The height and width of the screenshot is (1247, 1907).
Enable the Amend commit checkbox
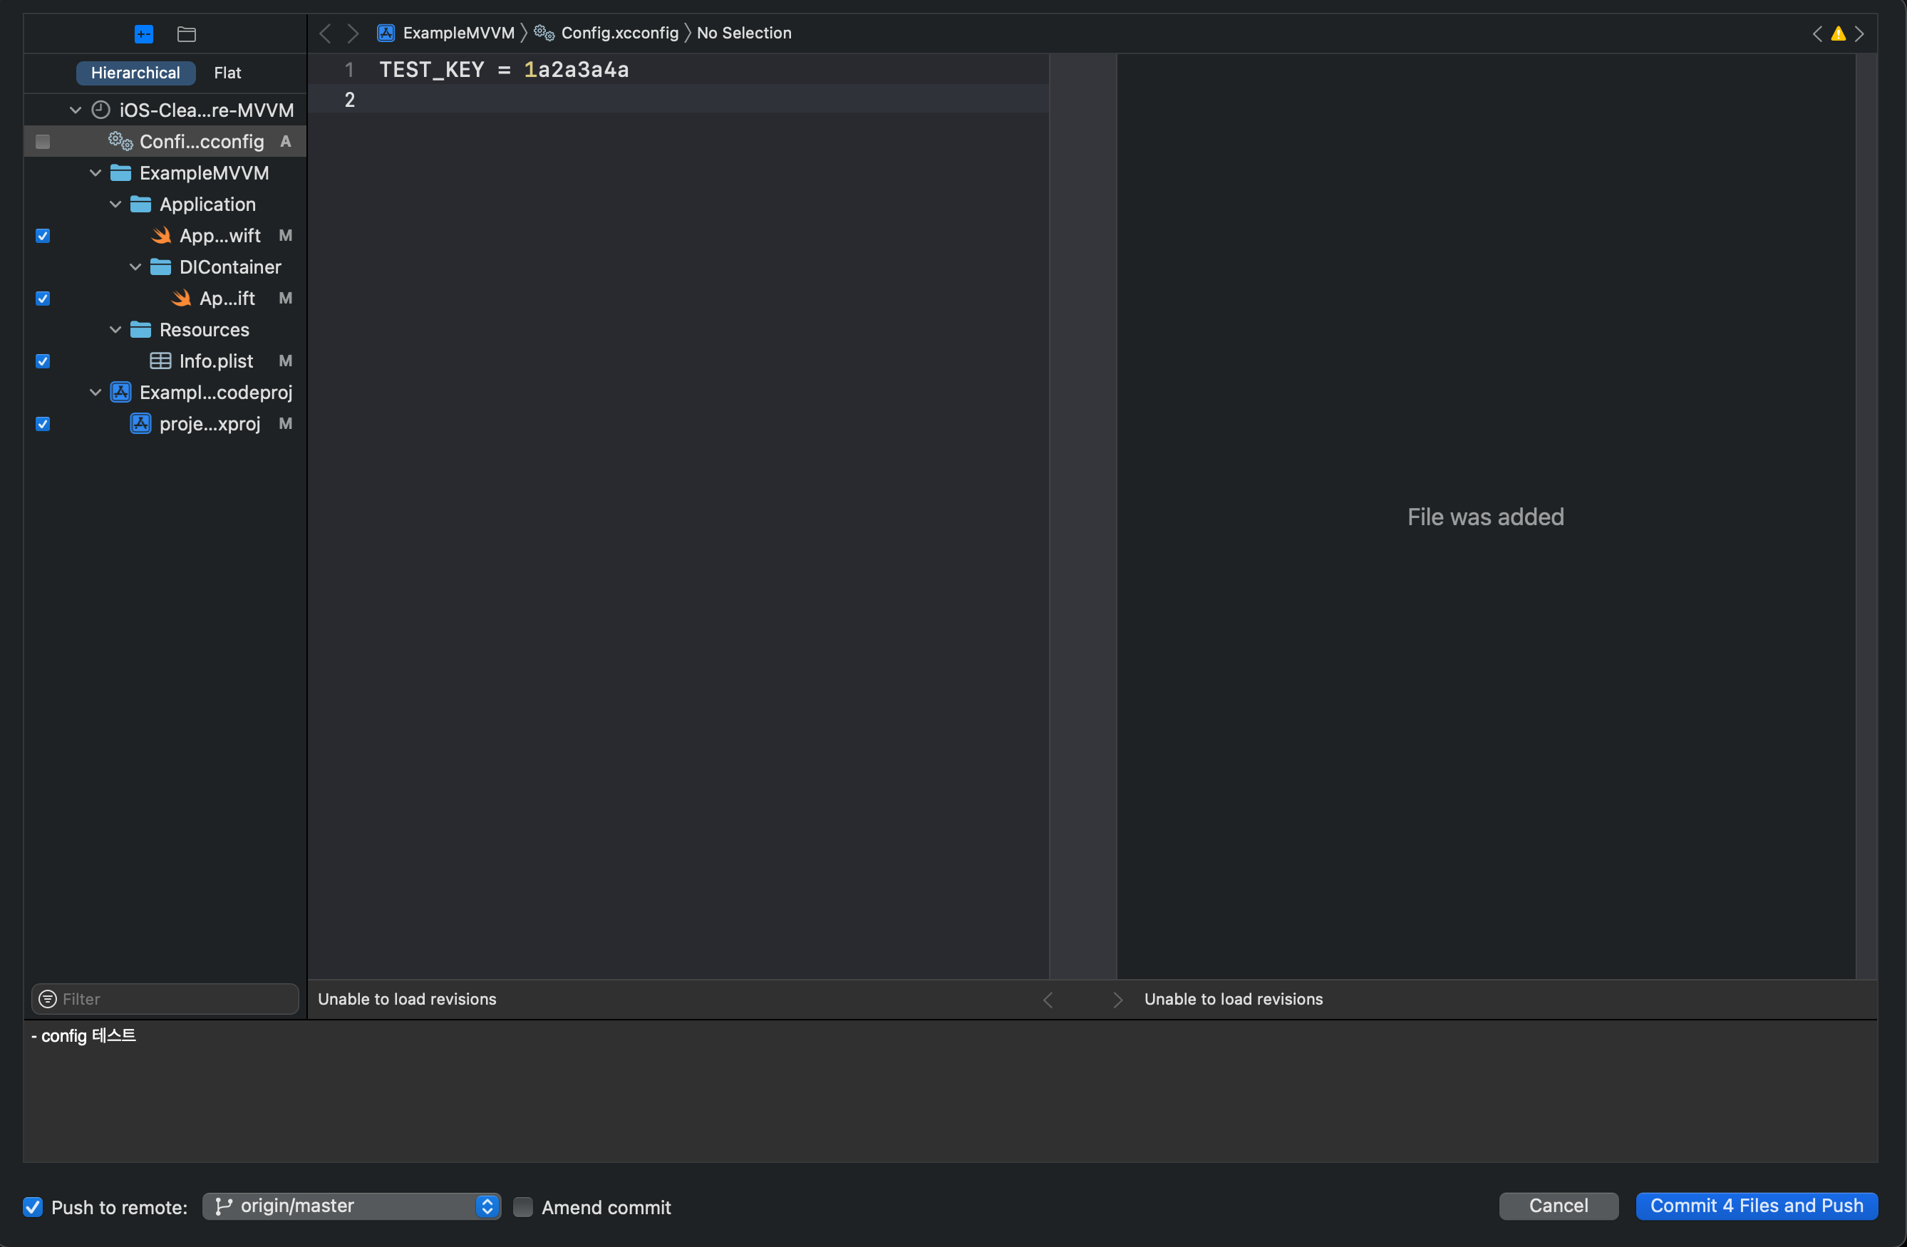(x=522, y=1207)
